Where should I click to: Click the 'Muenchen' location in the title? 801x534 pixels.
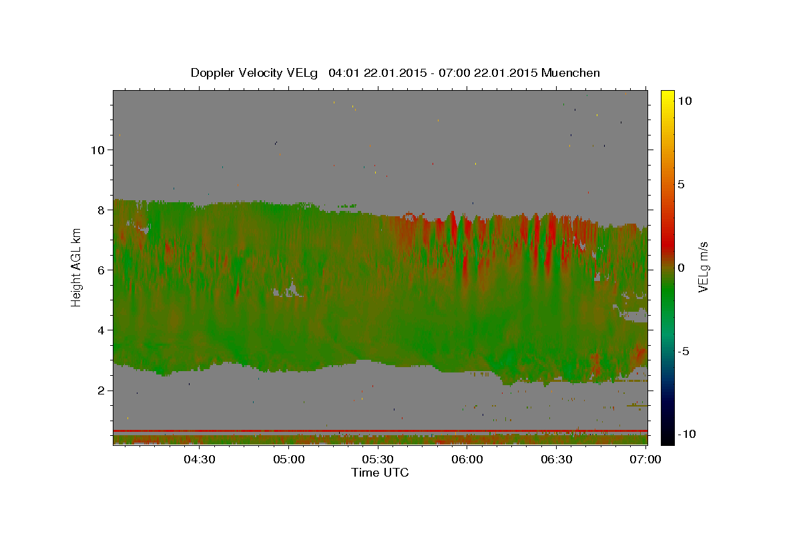tap(571, 73)
